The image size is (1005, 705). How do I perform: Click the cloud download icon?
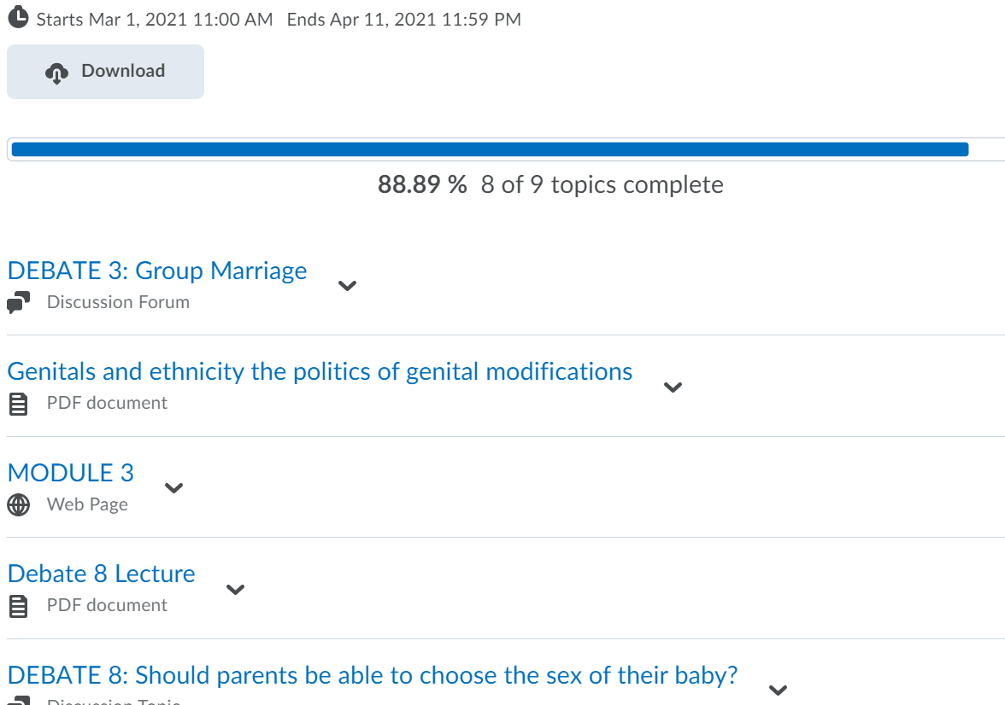coord(56,73)
